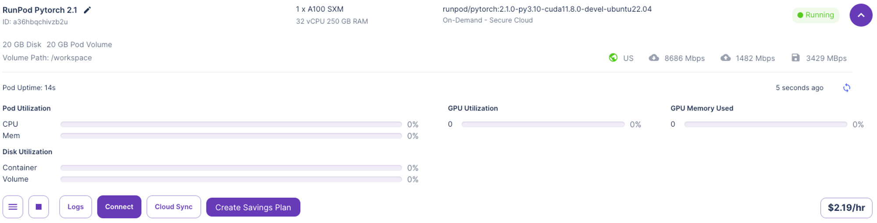Click the GPU Memory Used bar
Screen dimensions: 877x223
click(766, 125)
